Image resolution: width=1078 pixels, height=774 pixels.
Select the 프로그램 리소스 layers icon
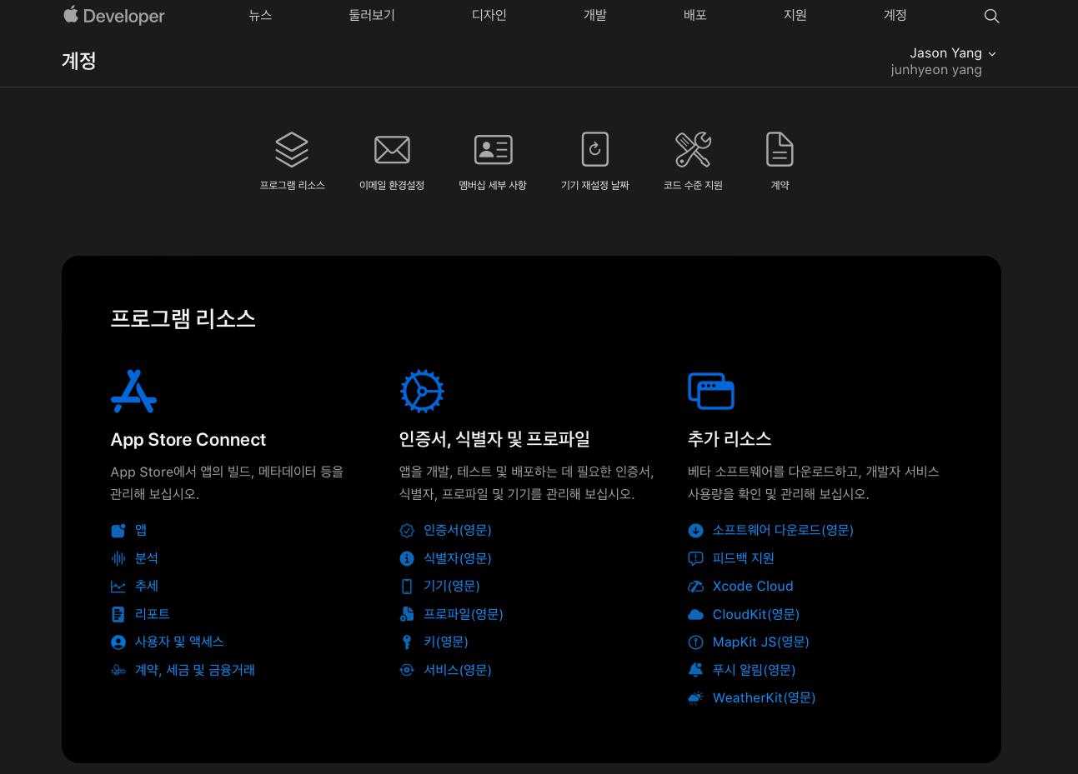292,150
